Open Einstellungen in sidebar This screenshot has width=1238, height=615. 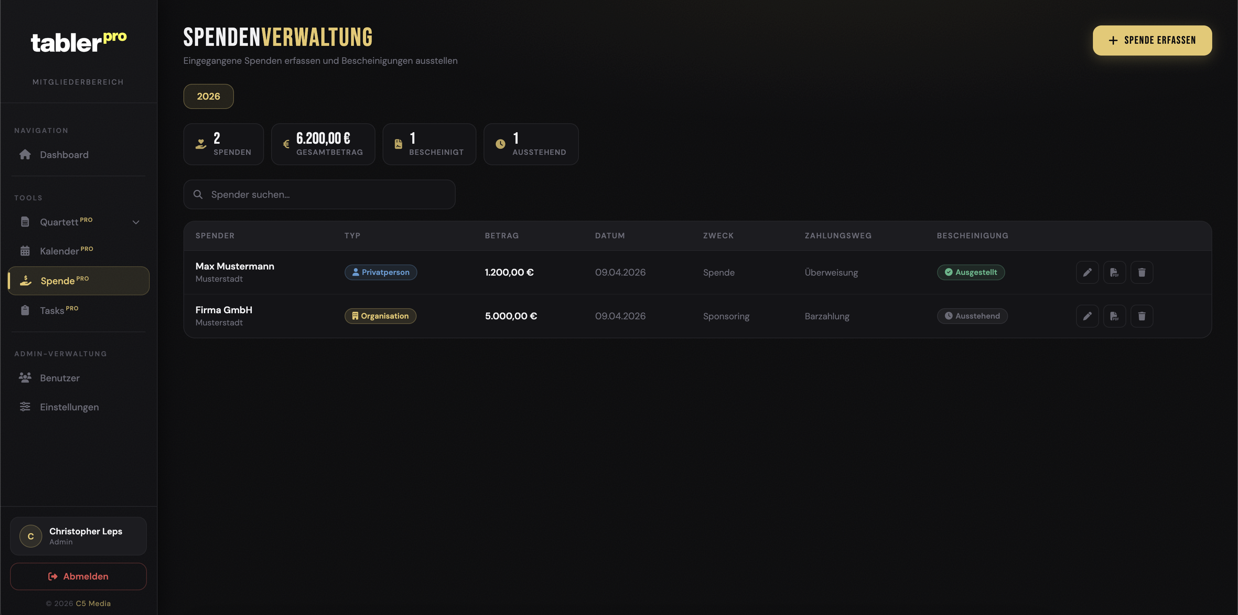(69, 407)
